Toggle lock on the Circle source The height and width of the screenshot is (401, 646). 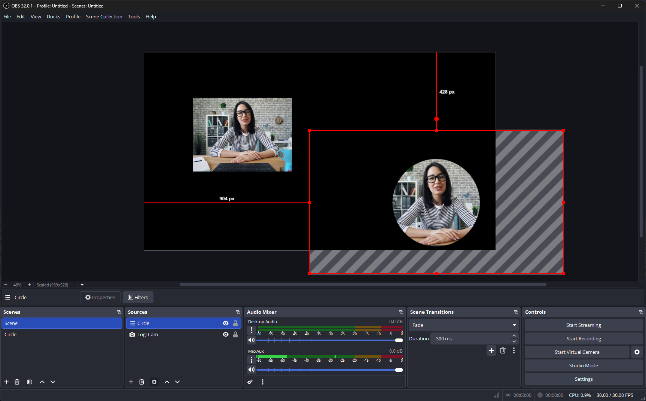click(x=235, y=323)
